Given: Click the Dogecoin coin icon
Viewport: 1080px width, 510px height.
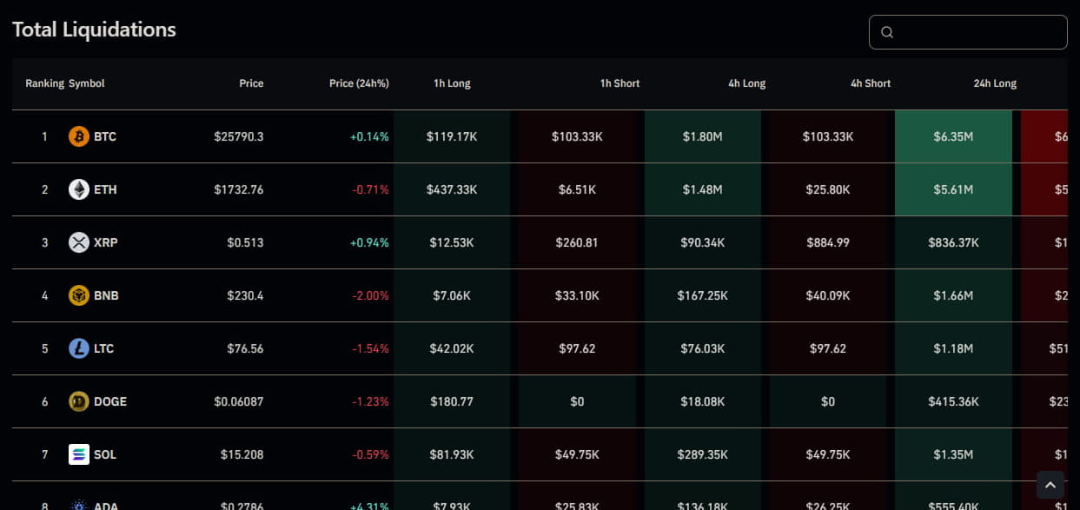Looking at the screenshot, I should coord(79,401).
